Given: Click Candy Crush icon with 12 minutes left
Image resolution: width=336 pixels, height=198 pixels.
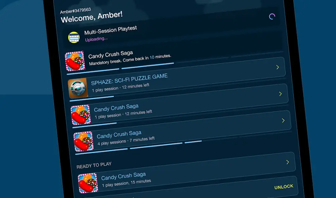Looking at the screenshot, I should pos(81,115).
